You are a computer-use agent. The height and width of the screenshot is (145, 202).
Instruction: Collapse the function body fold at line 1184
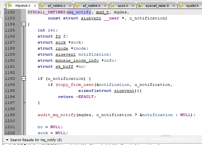23,24
